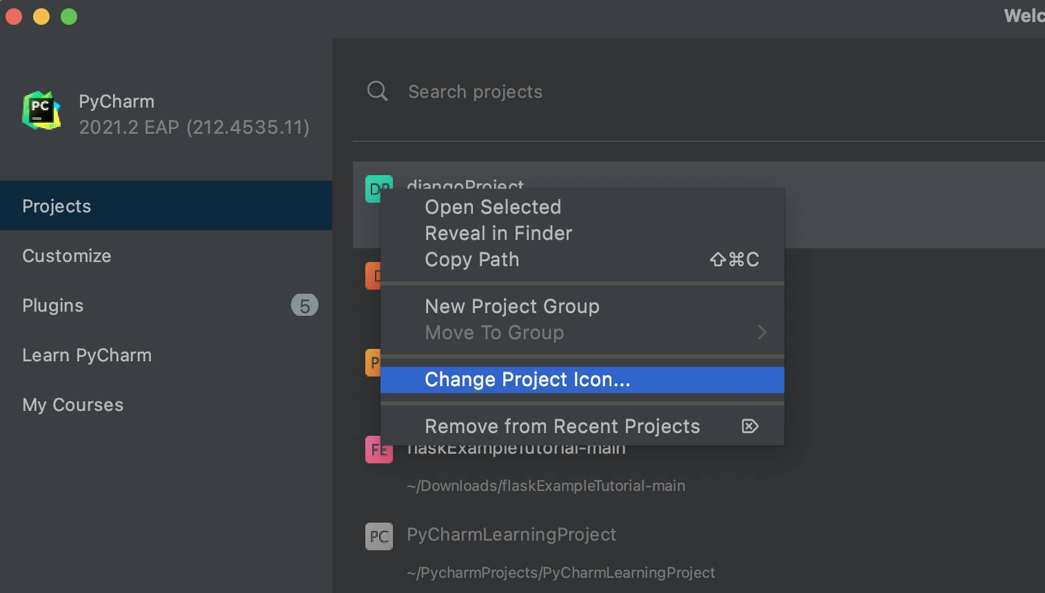Go to My Courses section
1045x593 pixels.
click(73, 405)
